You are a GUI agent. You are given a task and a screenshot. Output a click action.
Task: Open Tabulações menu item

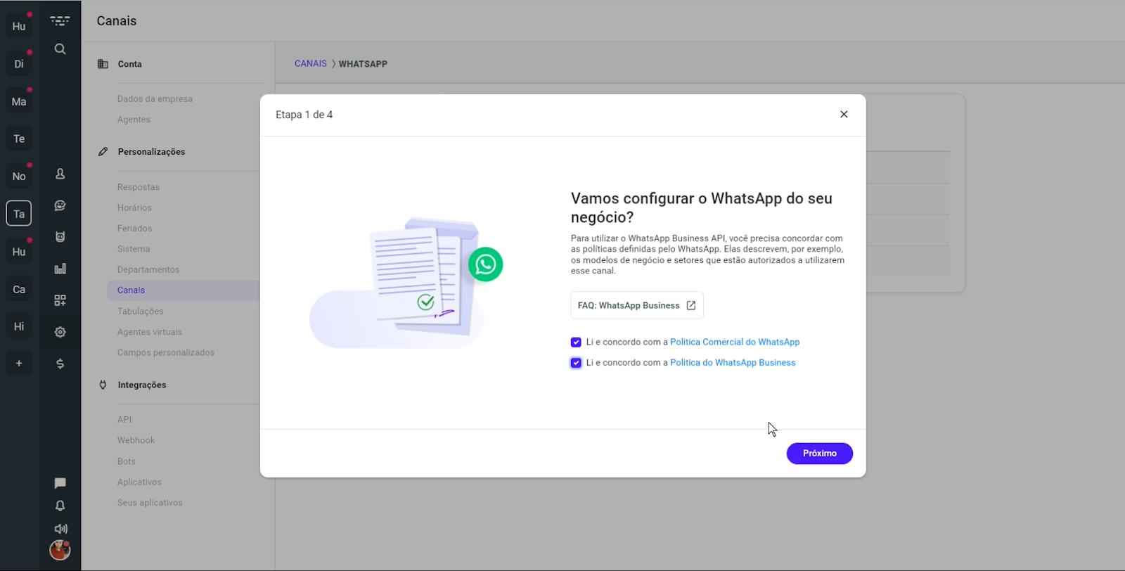(x=141, y=312)
